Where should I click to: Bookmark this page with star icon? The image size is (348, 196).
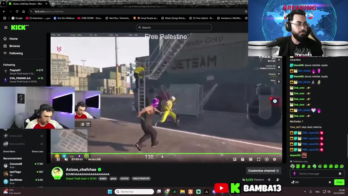click(246, 11)
